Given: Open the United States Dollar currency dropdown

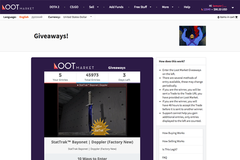Looking at the screenshot, I should [78, 17].
